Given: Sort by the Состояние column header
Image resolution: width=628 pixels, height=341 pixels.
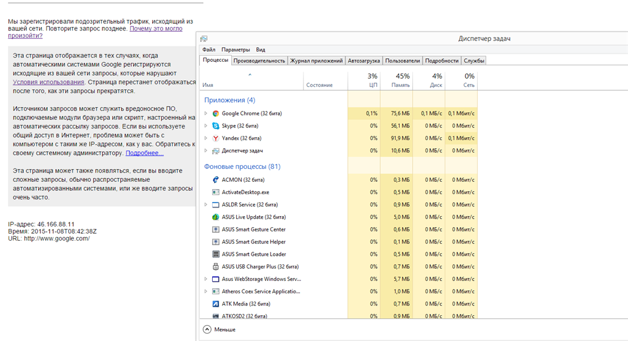Looking at the screenshot, I should point(325,80).
